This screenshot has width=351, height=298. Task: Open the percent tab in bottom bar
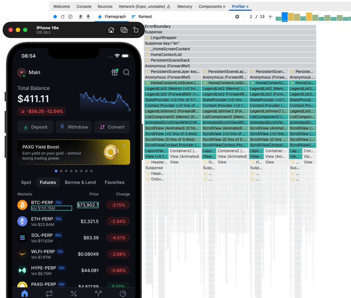click(x=74, y=294)
